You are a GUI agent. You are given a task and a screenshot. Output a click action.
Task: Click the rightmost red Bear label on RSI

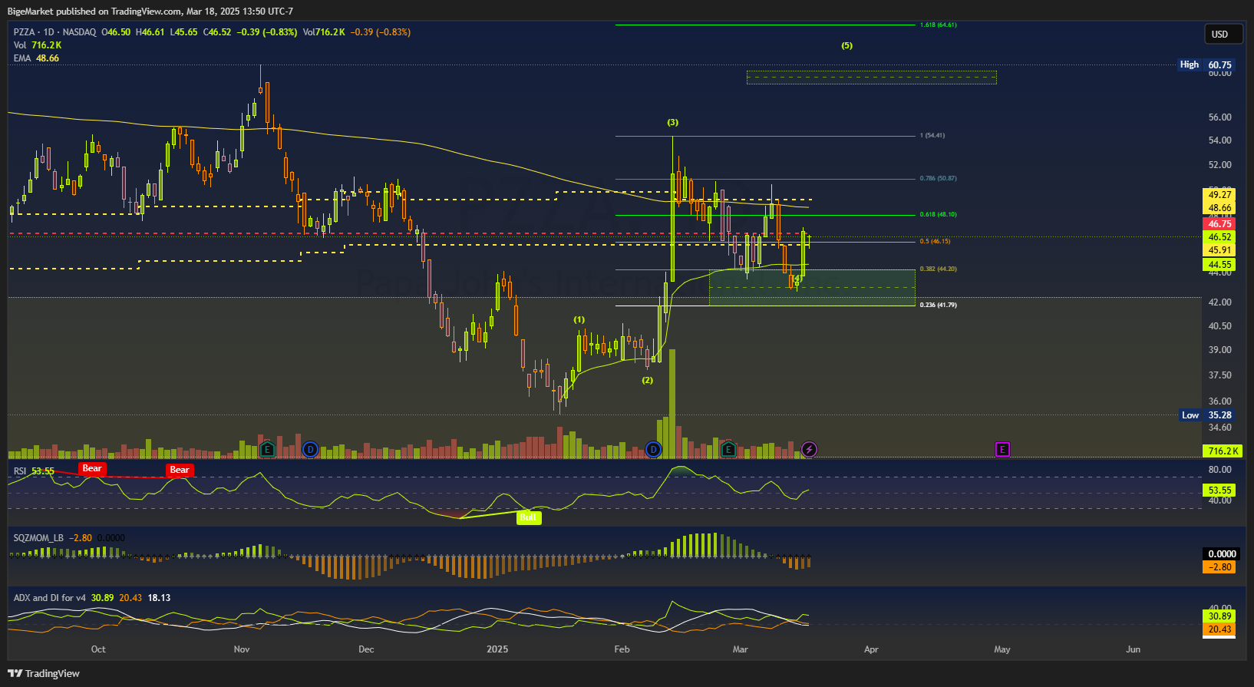click(180, 470)
